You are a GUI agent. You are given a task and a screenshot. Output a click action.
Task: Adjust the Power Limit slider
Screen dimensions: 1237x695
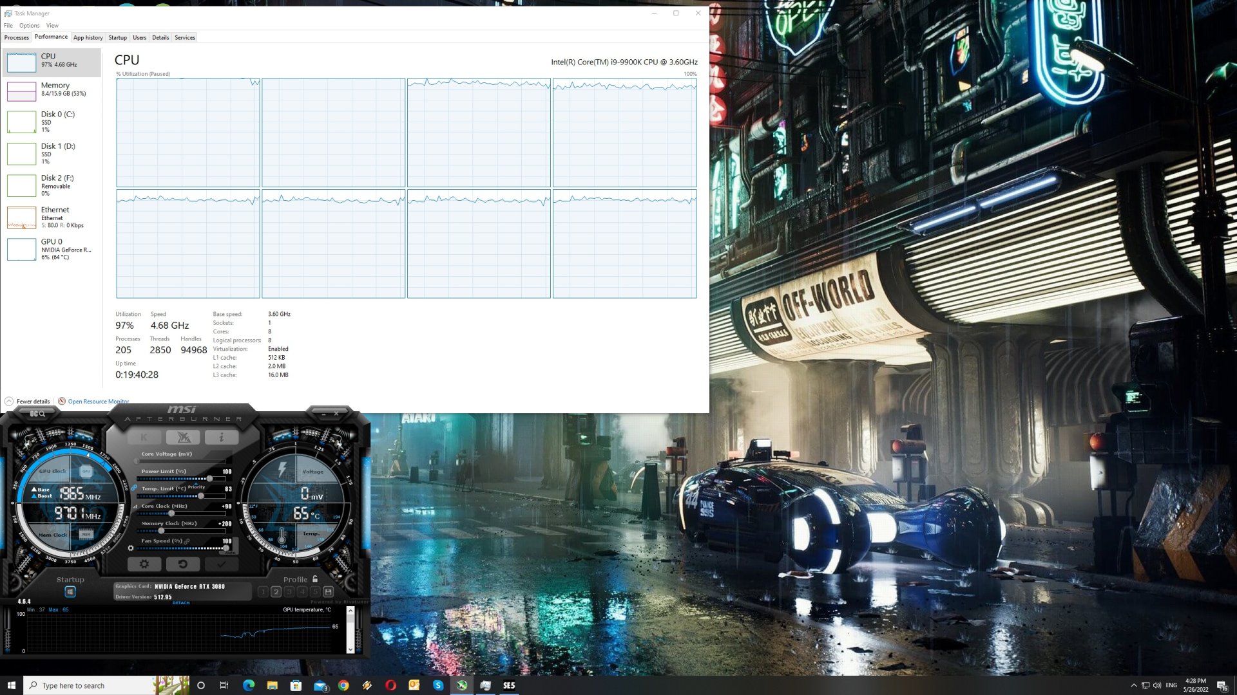pos(209,478)
